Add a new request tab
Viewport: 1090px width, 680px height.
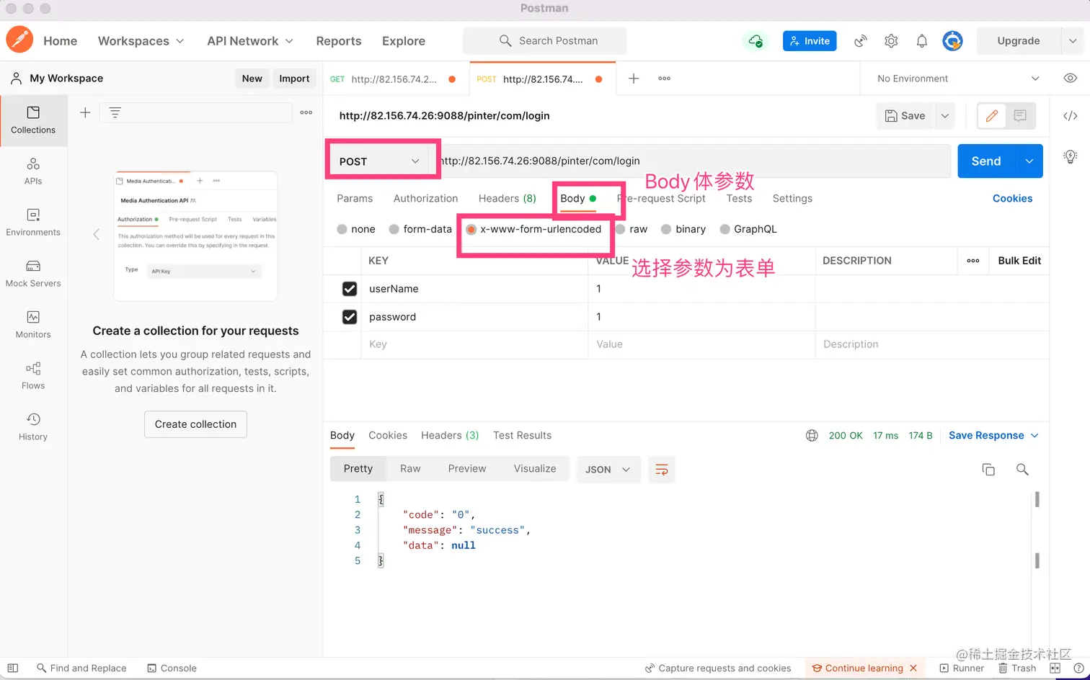coord(634,79)
